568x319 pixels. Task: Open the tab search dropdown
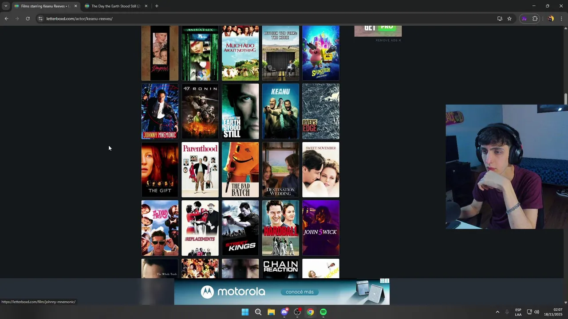click(6, 6)
